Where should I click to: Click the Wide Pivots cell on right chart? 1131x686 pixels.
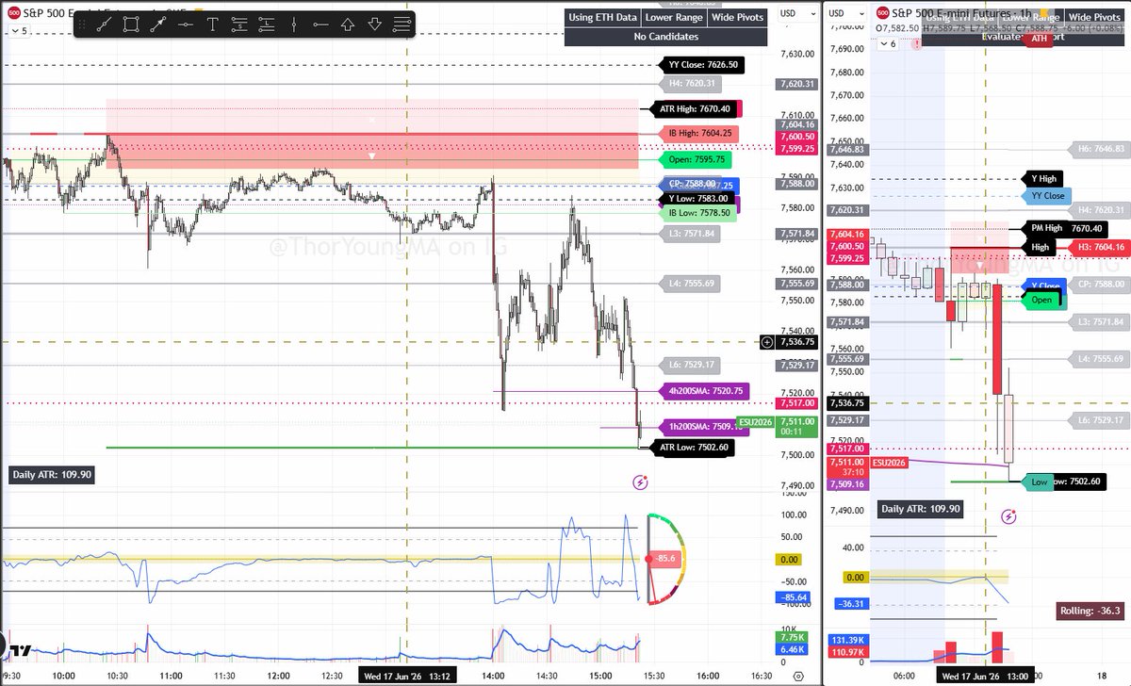[1094, 17]
